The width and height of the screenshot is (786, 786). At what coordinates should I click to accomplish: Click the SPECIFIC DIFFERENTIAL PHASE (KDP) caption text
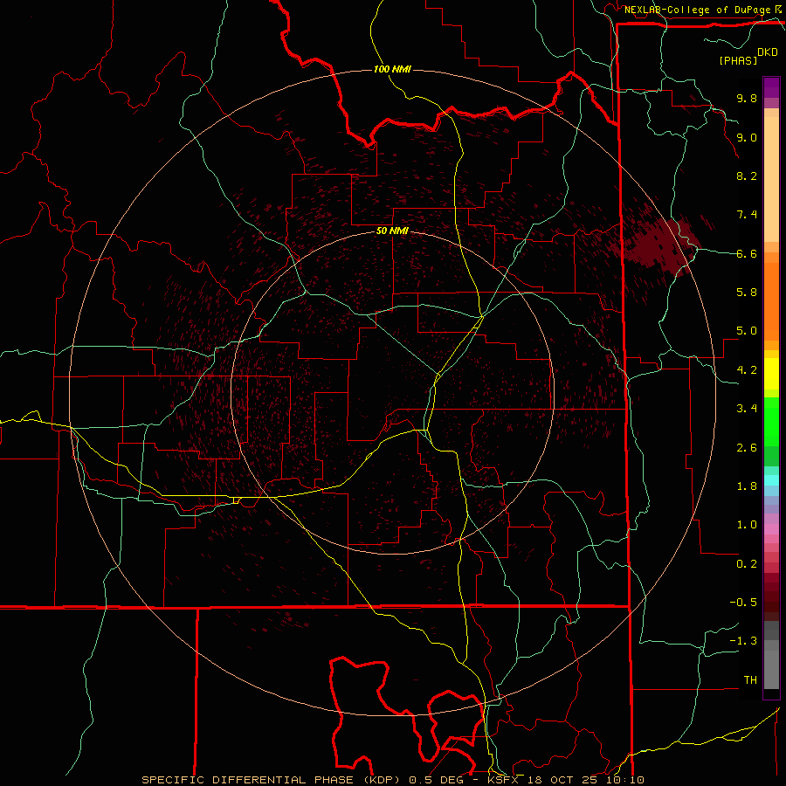pos(271,780)
